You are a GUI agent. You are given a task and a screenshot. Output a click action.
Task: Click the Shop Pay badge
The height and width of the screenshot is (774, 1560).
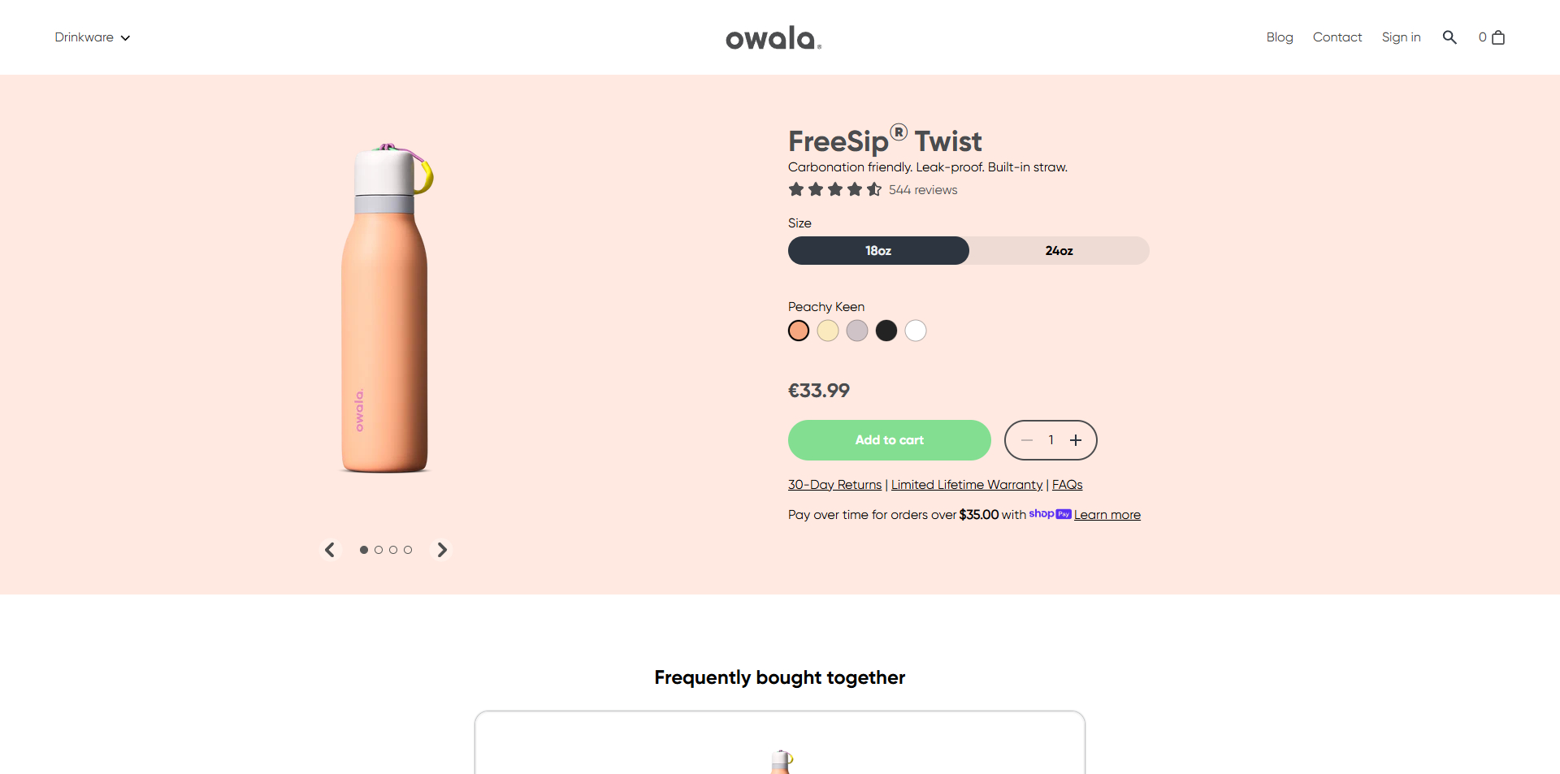coord(1050,514)
